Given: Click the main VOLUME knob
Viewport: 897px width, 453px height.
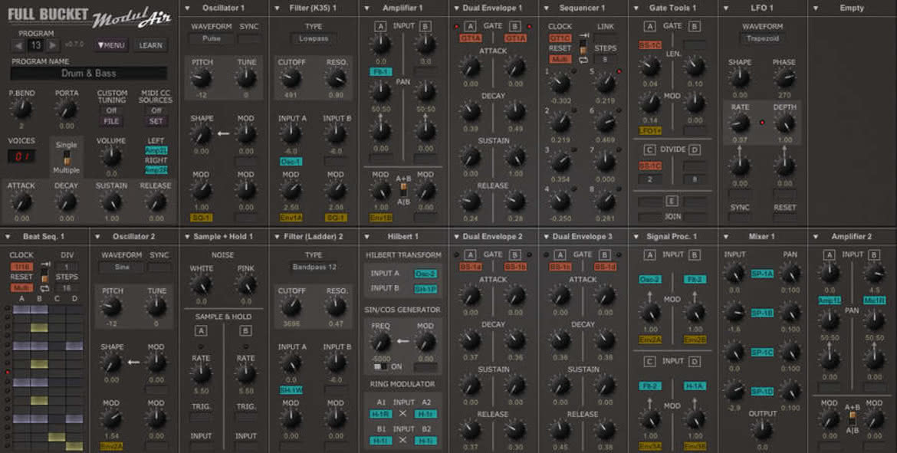Looking at the screenshot, I should click(111, 156).
